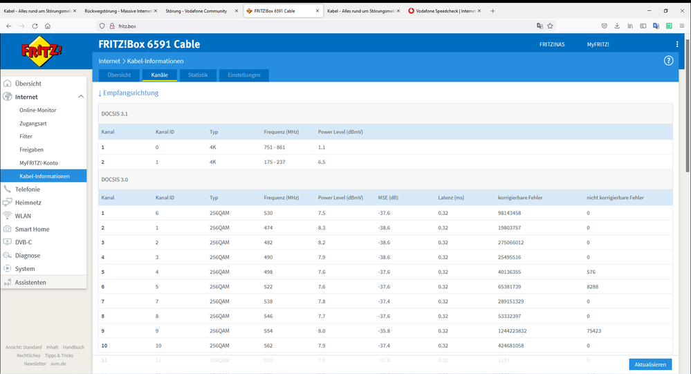Click correctable errors value 1244223832
Screen dimensions: 691x374
(512, 331)
